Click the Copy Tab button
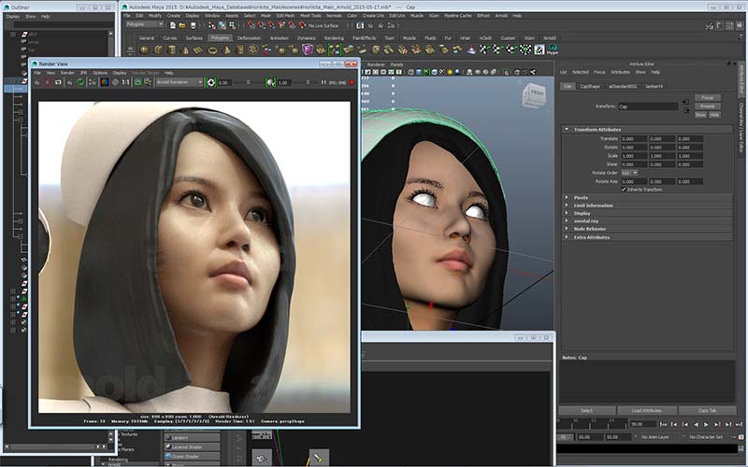This screenshot has width=748, height=467. pos(707,410)
